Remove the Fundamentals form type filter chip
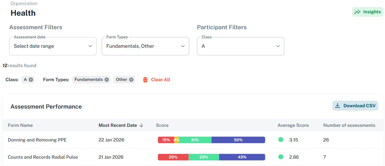The width and height of the screenshot is (385, 166). click(107, 80)
